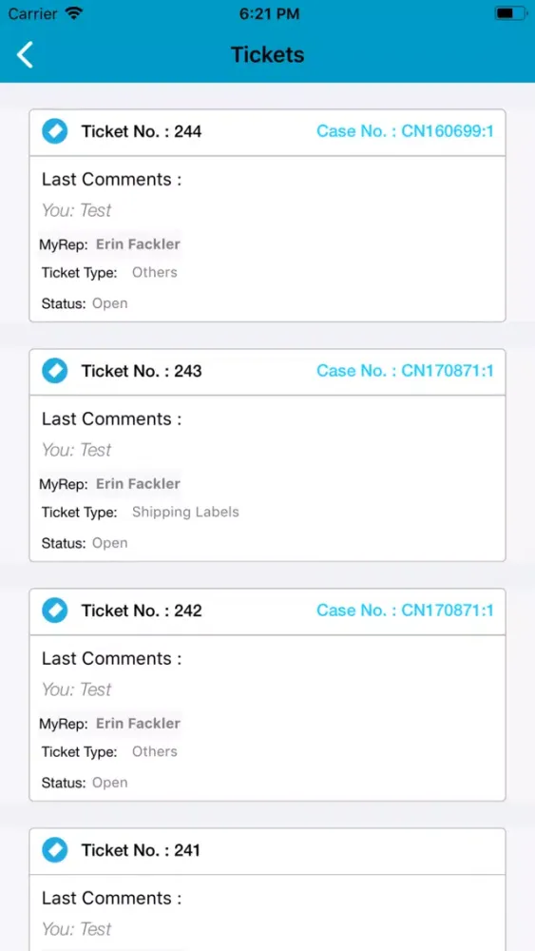This screenshot has height=951, width=535.
Task: Click the Tickets page title
Action: 267,54
